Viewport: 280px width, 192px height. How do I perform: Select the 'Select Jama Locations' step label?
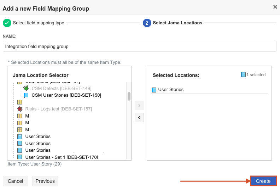tap(177, 23)
